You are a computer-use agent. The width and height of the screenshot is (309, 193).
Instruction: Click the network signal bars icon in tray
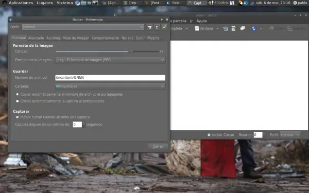point(252,3)
